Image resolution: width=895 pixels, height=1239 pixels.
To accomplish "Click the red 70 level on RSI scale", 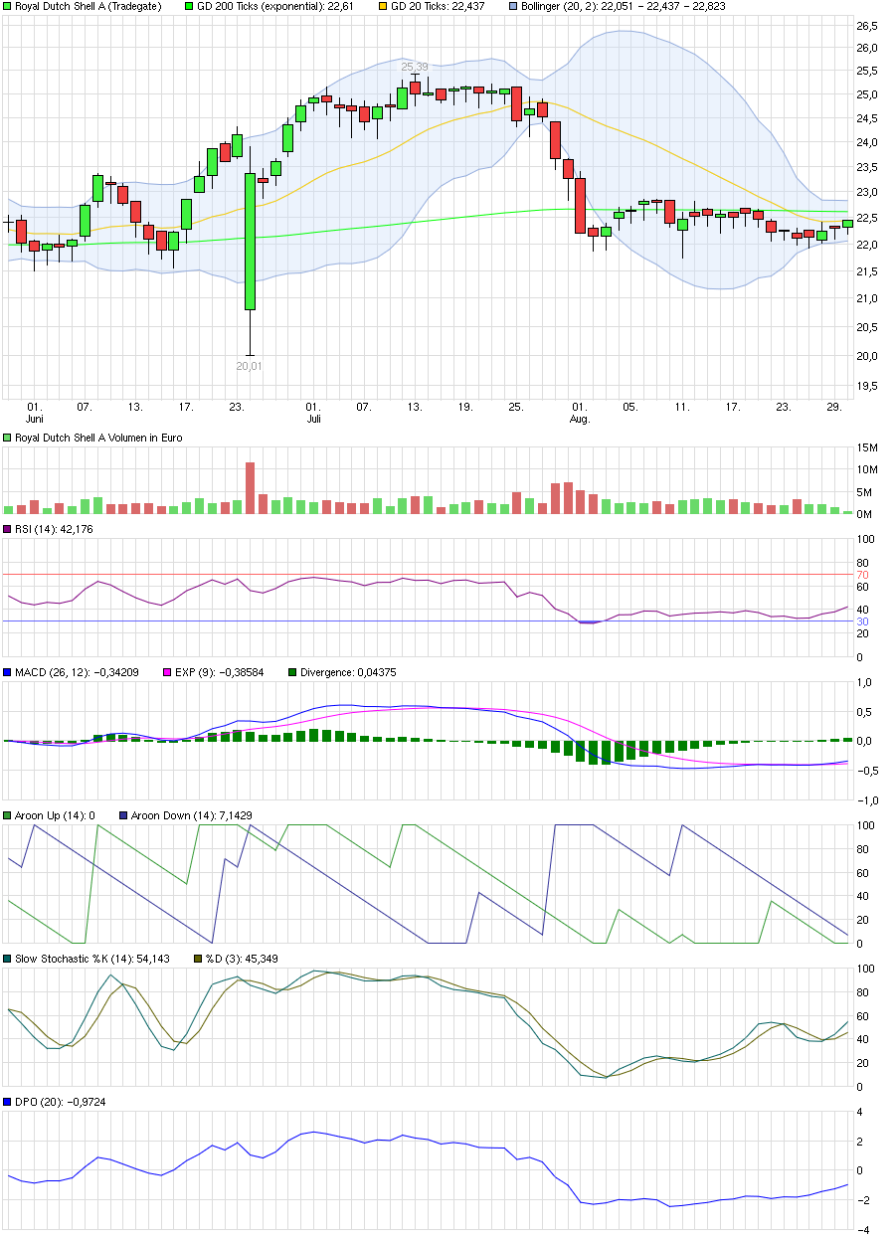I will (863, 575).
